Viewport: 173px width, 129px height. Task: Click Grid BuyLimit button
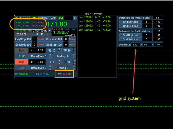(x=131, y=35)
